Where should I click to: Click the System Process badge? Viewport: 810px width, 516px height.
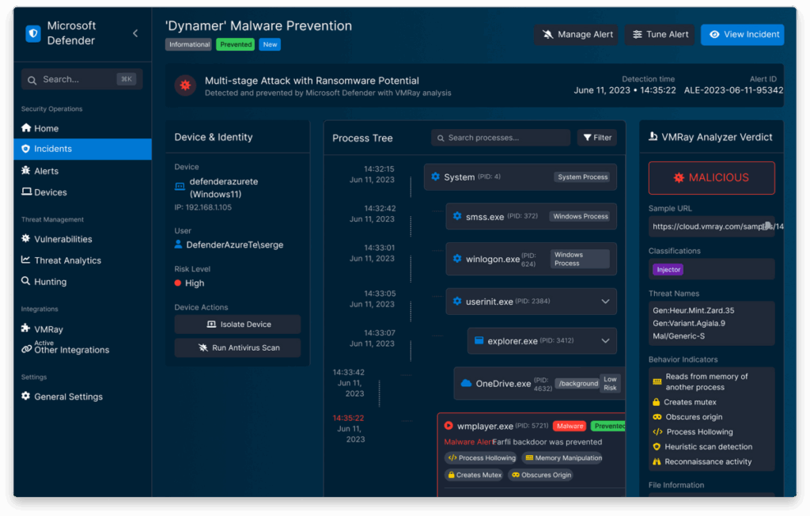tap(583, 176)
